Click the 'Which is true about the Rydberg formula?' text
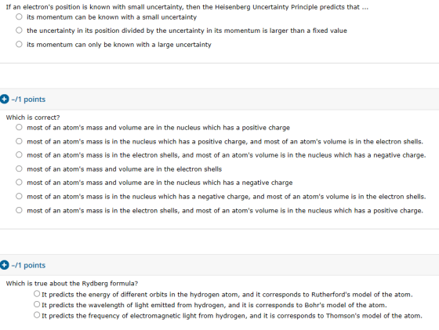Viewport: 439px width, 330px height. (72, 284)
